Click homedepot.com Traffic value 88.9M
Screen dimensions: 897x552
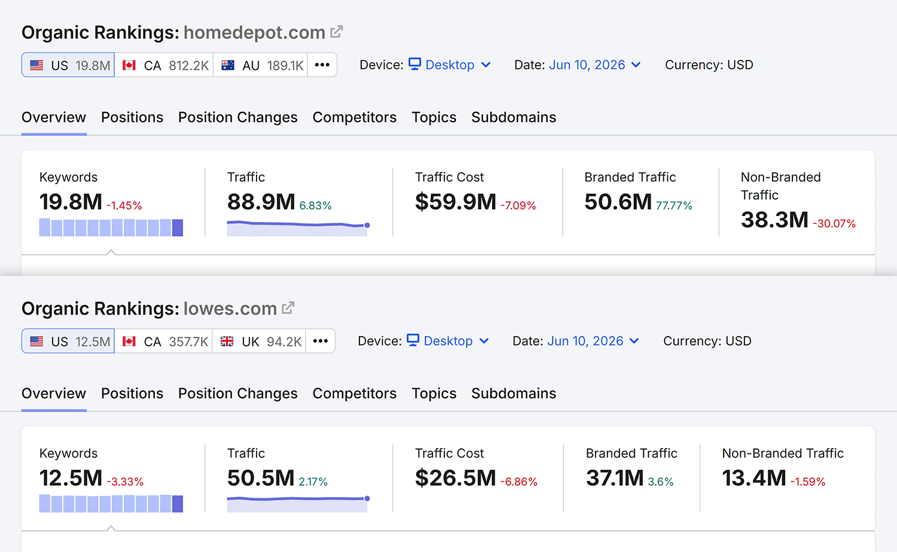pyautogui.click(x=261, y=202)
